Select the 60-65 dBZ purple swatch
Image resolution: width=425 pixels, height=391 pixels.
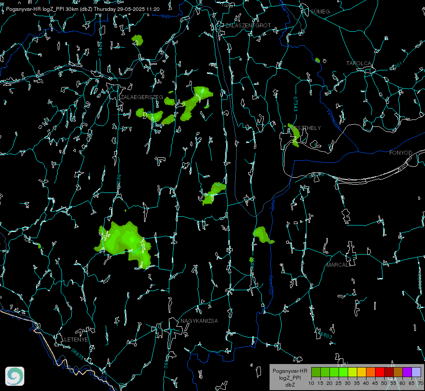(x=407, y=372)
